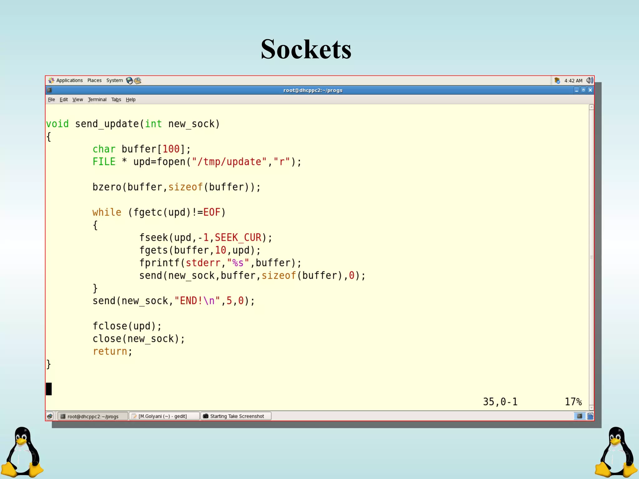
Task: Click the 'send_update' function name
Action: point(107,124)
